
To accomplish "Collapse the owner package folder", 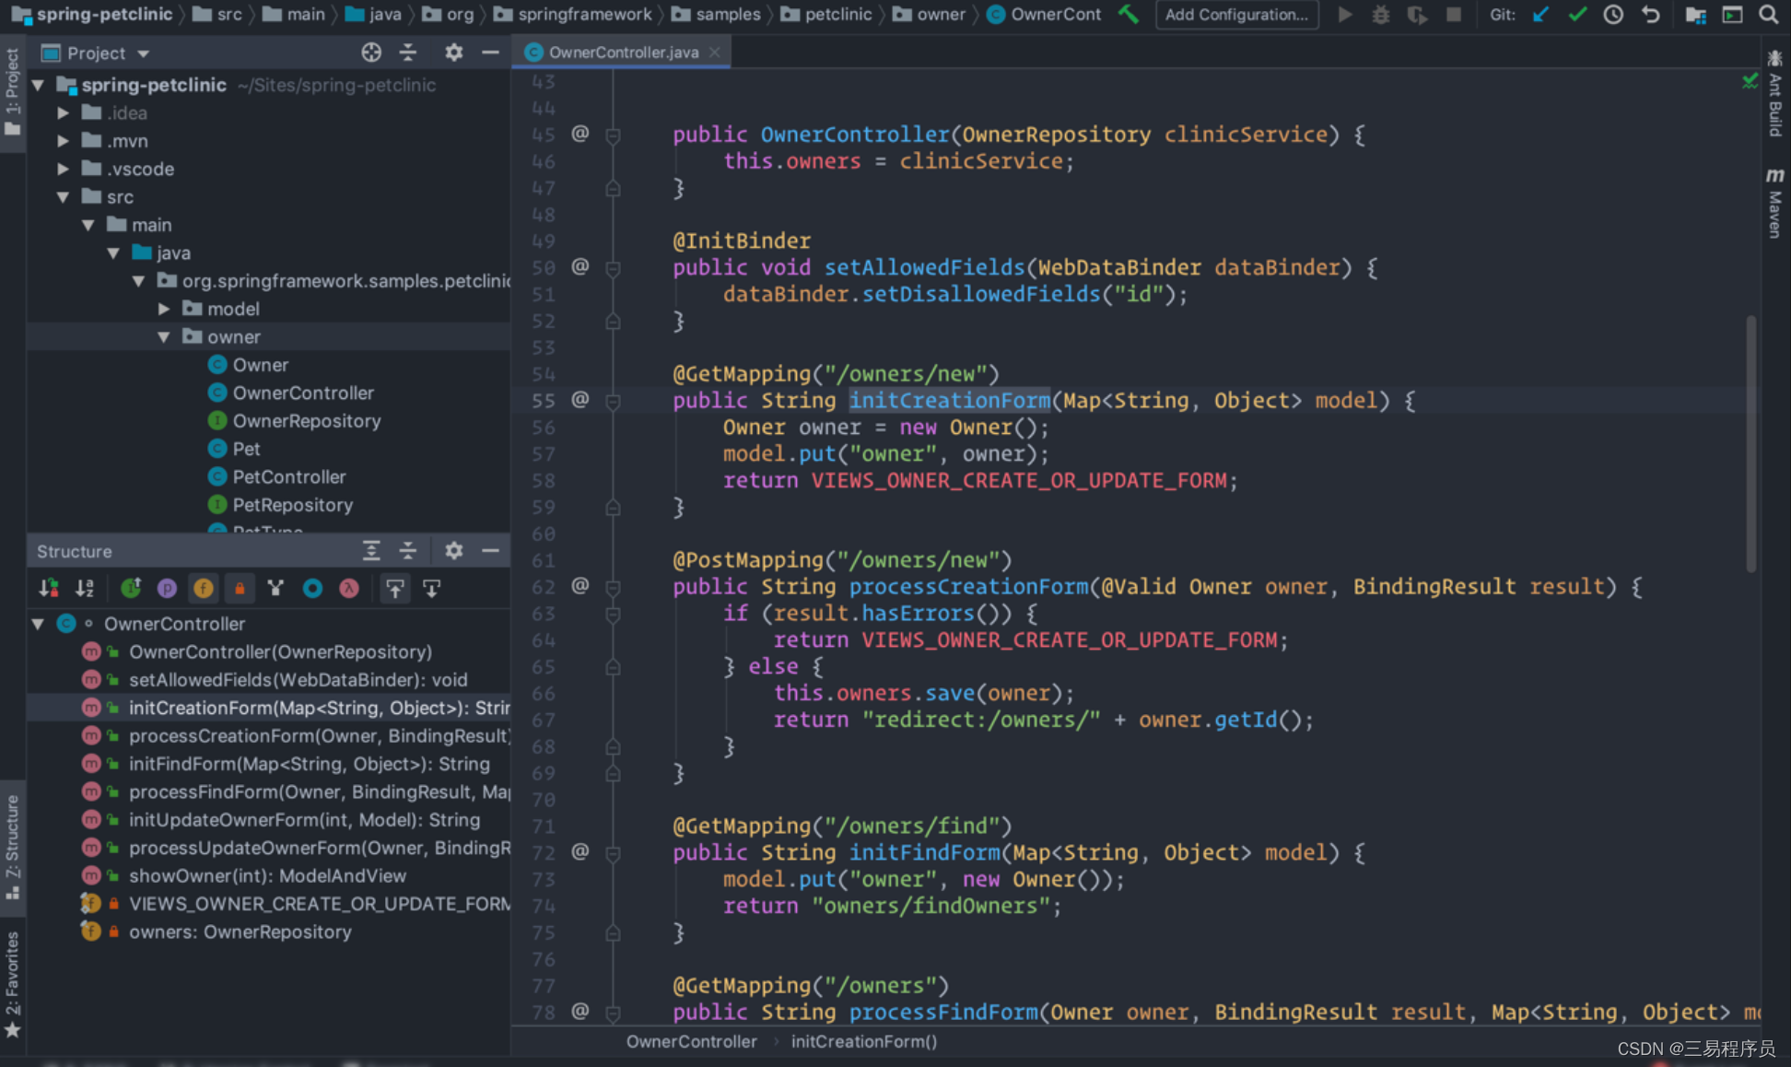I will (x=163, y=337).
